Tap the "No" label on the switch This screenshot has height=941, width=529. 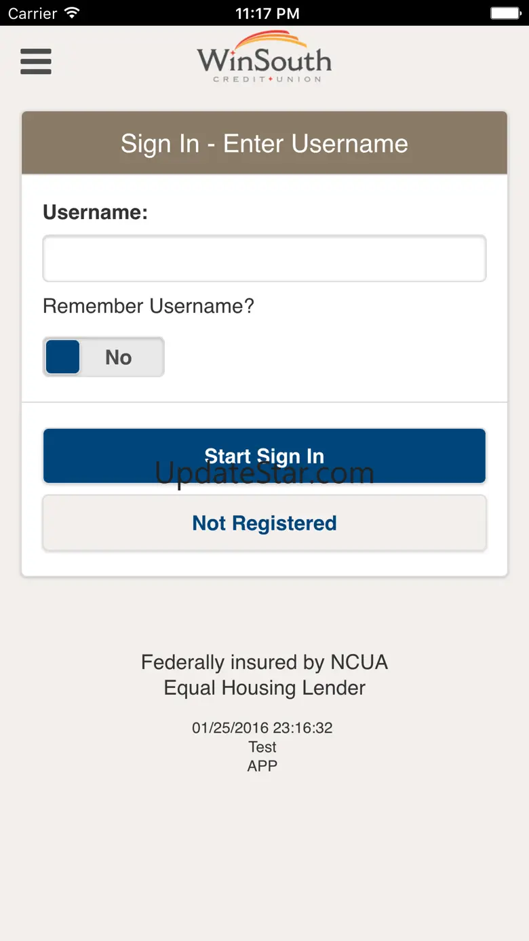pos(119,357)
